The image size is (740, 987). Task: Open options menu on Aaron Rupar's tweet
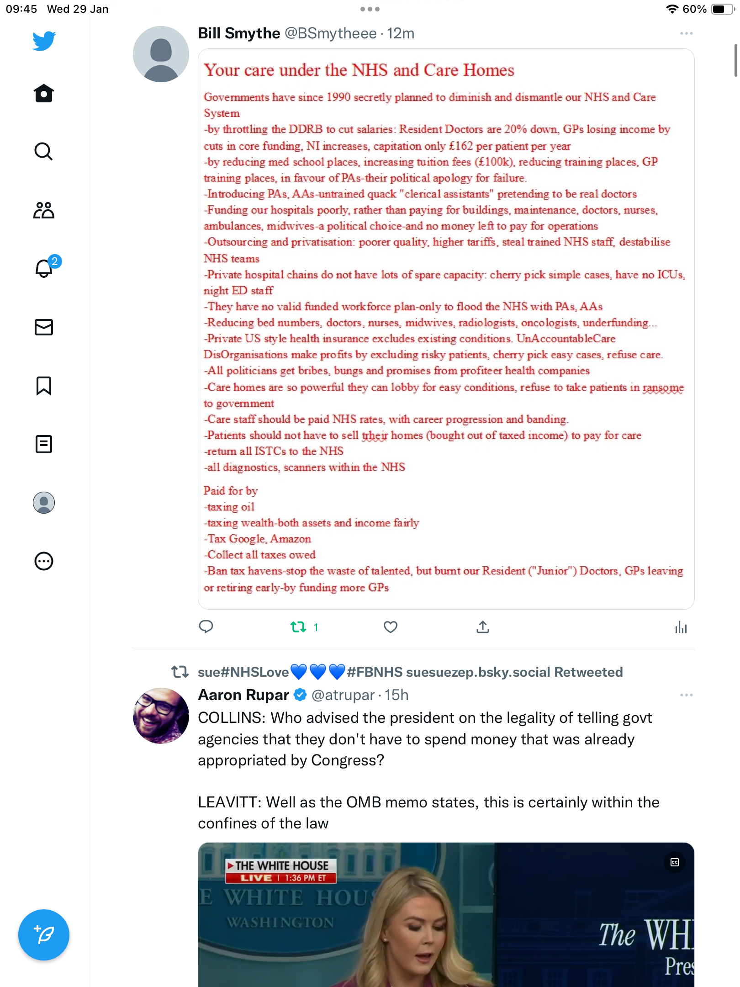[x=687, y=695]
